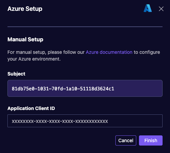
Task: Click the Finish button
Action: point(151,140)
